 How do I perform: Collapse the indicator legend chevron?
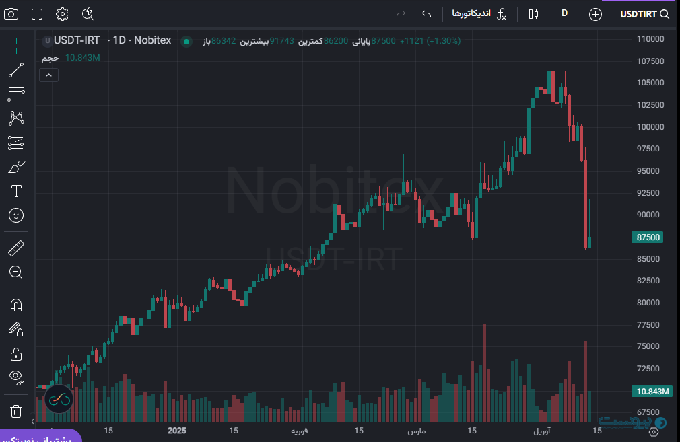[48, 75]
